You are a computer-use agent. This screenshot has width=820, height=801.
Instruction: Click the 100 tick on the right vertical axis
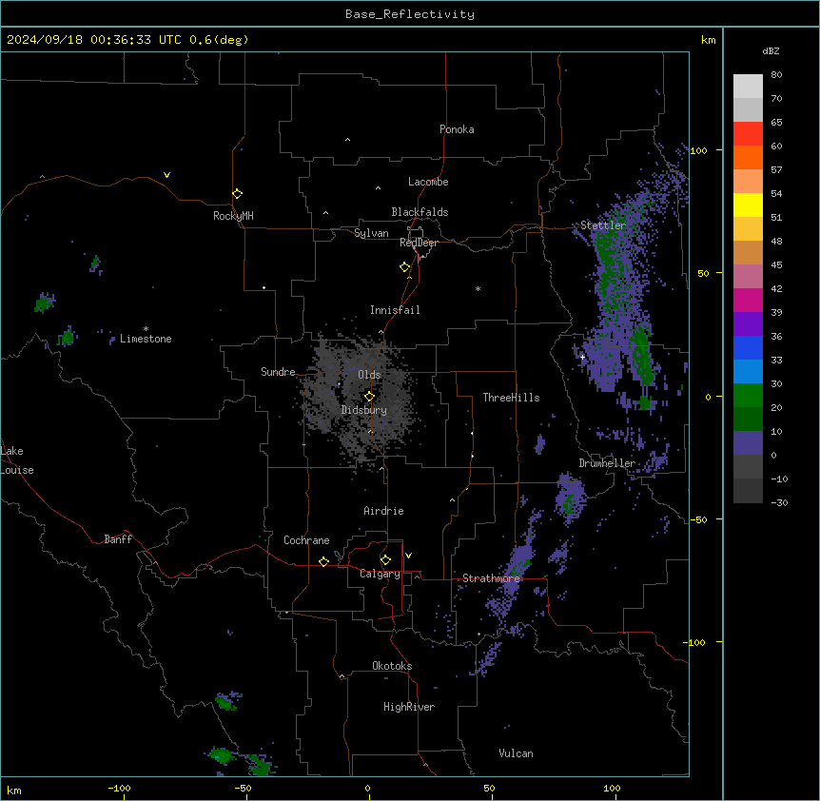pyautogui.click(x=698, y=150)
